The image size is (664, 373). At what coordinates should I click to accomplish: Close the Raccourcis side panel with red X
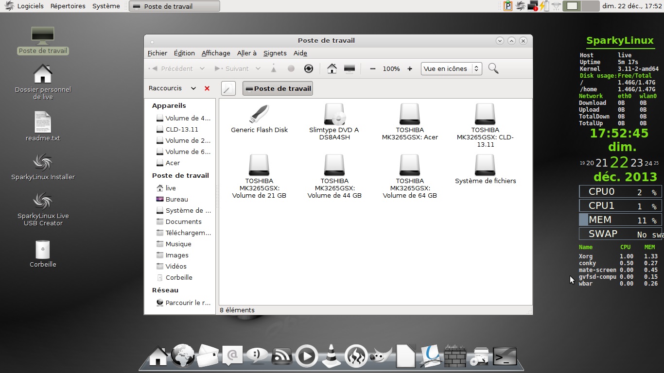click(x=207, y=88)
